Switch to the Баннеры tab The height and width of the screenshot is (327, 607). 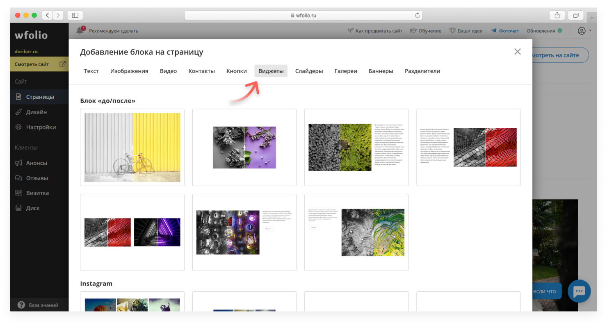[x=381, y=71]
